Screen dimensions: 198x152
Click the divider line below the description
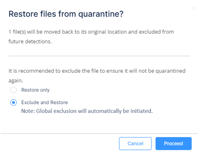pyautogui.click(x=99, y=56)
